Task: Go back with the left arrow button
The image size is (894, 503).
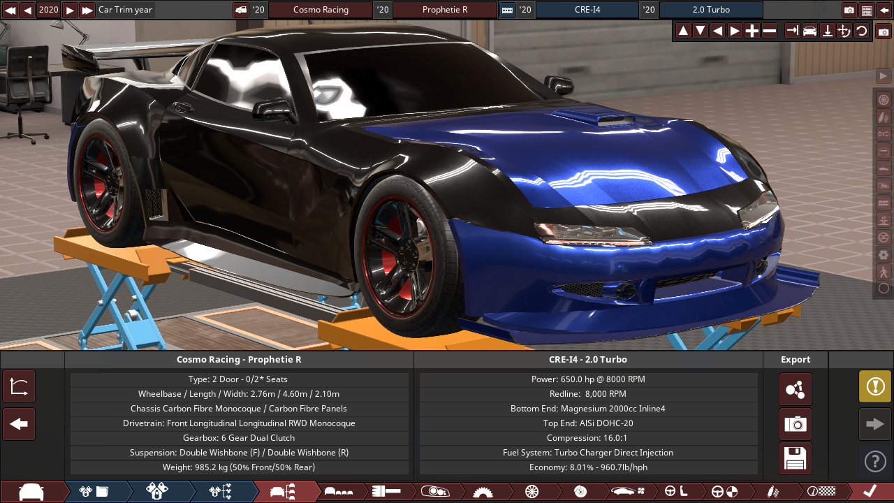Action: click(x=19, y=424)
